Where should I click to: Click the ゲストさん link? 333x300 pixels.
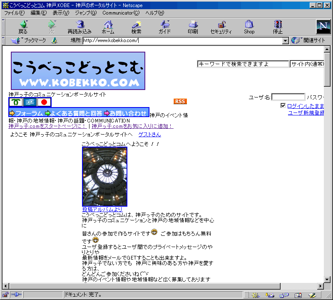coord(150,134)
